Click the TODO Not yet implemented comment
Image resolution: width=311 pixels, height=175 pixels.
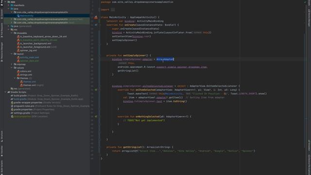click(144, 121)
